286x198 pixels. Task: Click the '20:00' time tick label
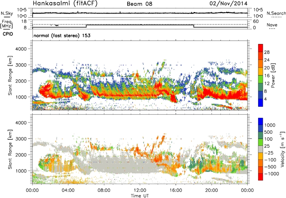coord(212,190)
